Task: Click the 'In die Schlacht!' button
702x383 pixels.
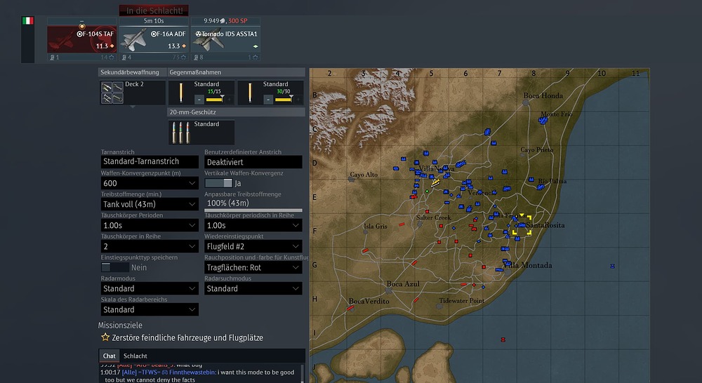Action: (154, 11)
